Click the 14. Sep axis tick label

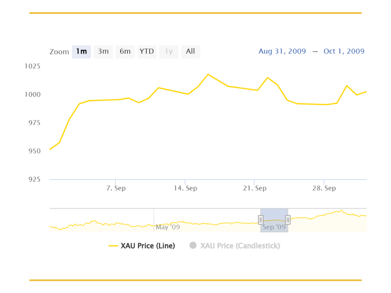185,188
